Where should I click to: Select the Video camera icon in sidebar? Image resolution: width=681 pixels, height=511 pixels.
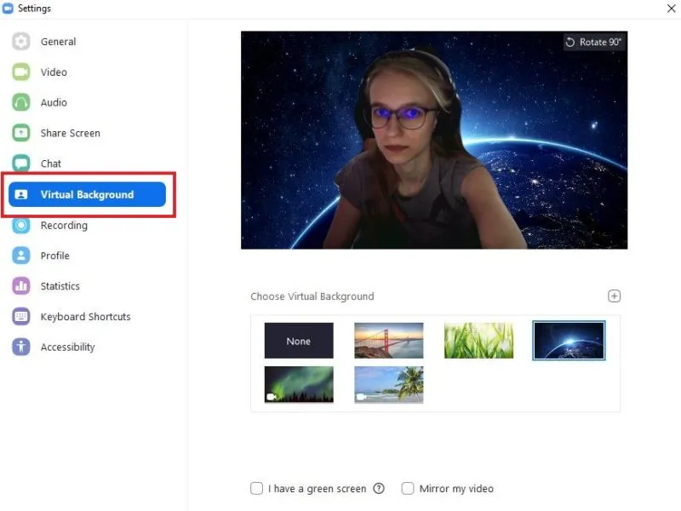click(x=21, y=72)
